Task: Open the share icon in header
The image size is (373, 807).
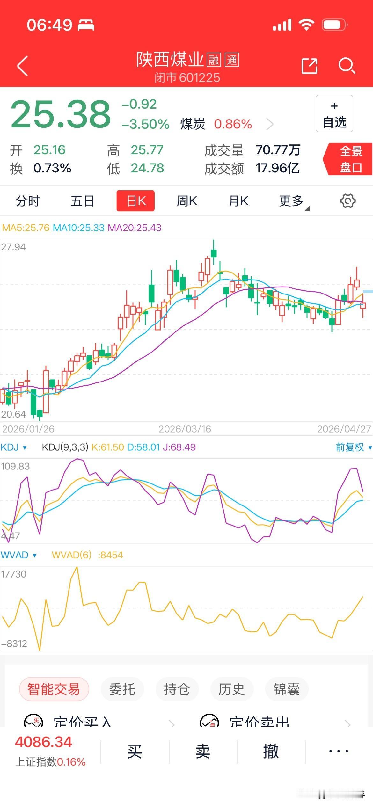Action: click(x=309, y=66)
